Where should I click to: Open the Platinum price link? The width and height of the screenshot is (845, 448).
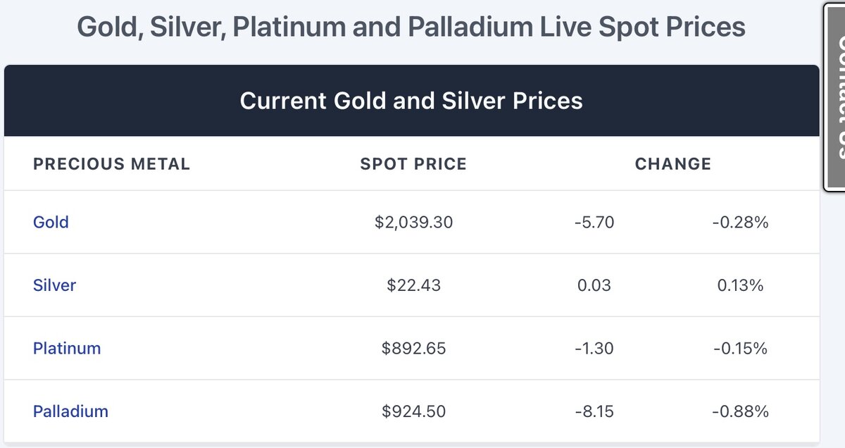(x=67, y=348)
